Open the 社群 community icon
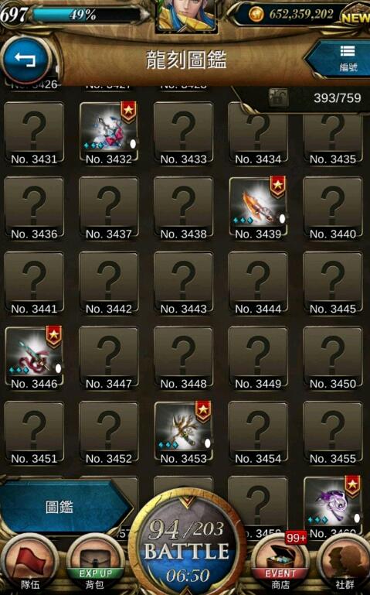This screenshot has width=370, height=595. (344, 563)
